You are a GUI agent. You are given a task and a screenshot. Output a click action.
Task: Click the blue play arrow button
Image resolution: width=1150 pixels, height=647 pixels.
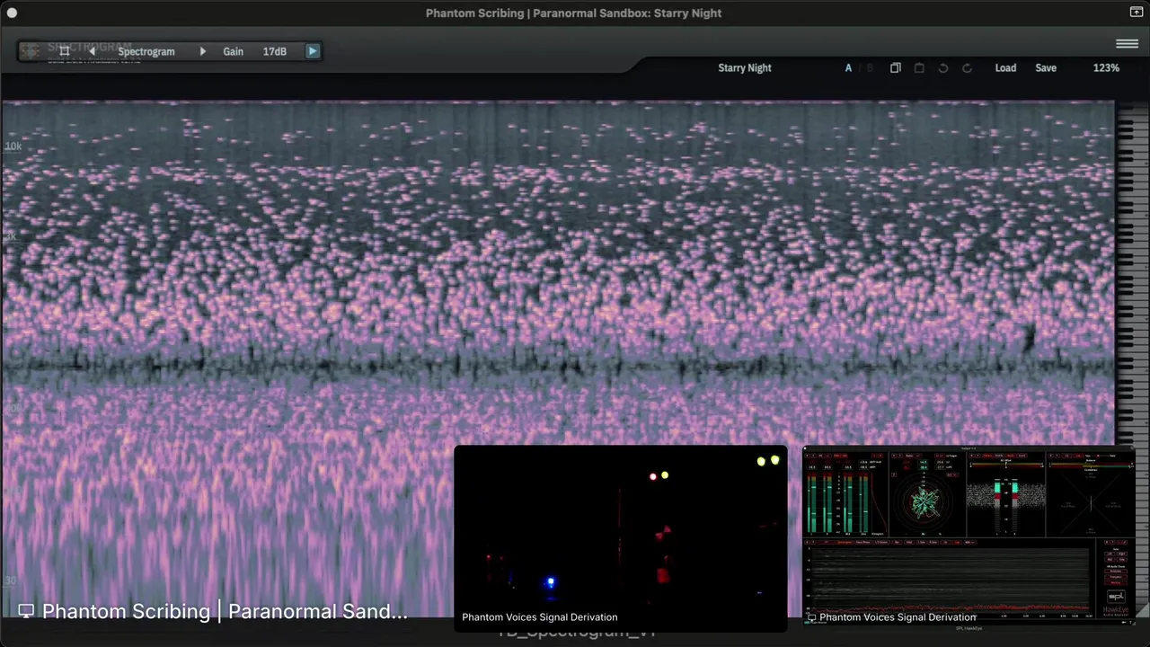312,51
